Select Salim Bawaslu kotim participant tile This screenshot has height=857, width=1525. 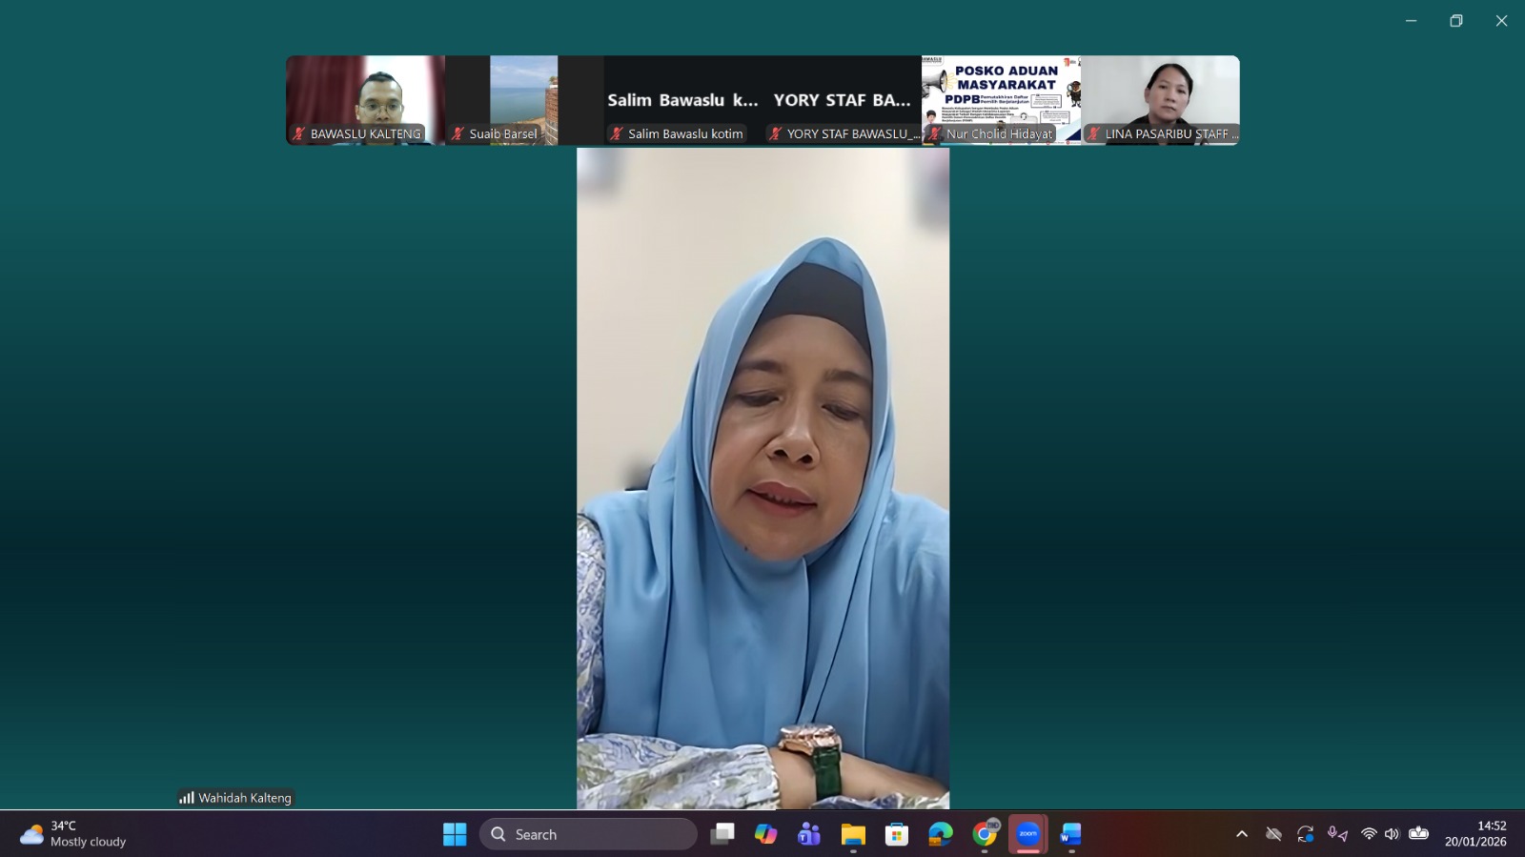pyautogui.click(x=682, y=100)
